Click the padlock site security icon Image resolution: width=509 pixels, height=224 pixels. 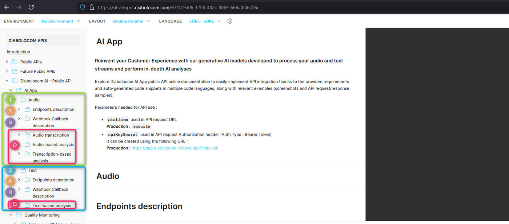[92, 7]
